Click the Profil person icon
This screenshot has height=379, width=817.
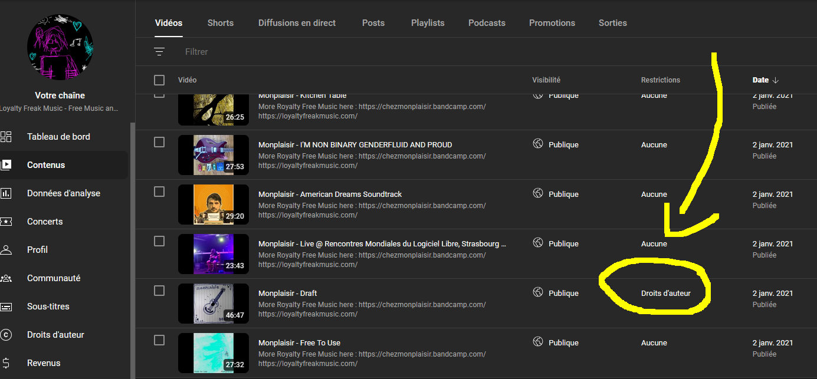pos(6,250)
